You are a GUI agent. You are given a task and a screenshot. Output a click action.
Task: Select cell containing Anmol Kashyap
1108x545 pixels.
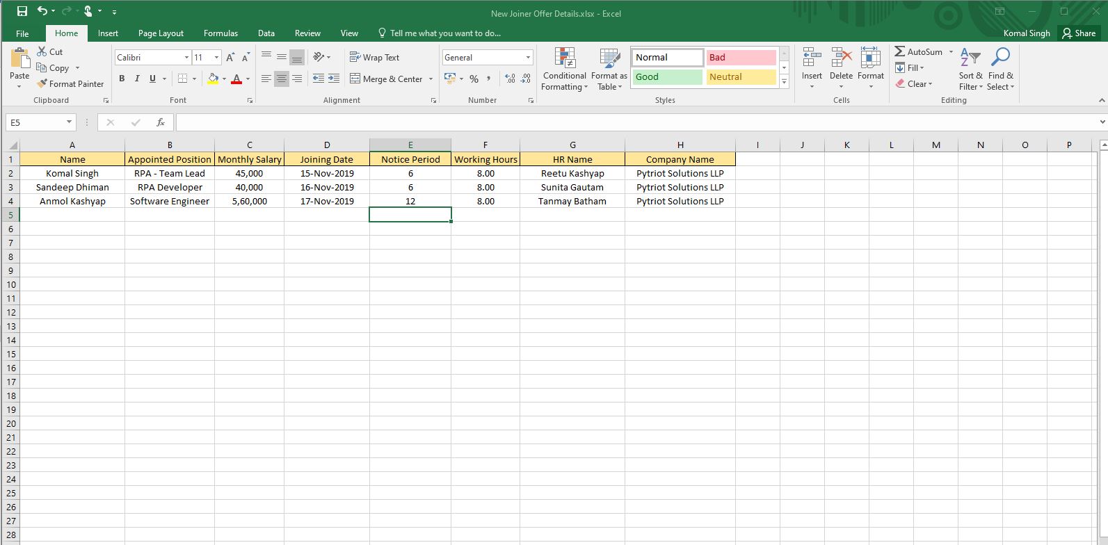pyautogui.click(x=72, y=201)
